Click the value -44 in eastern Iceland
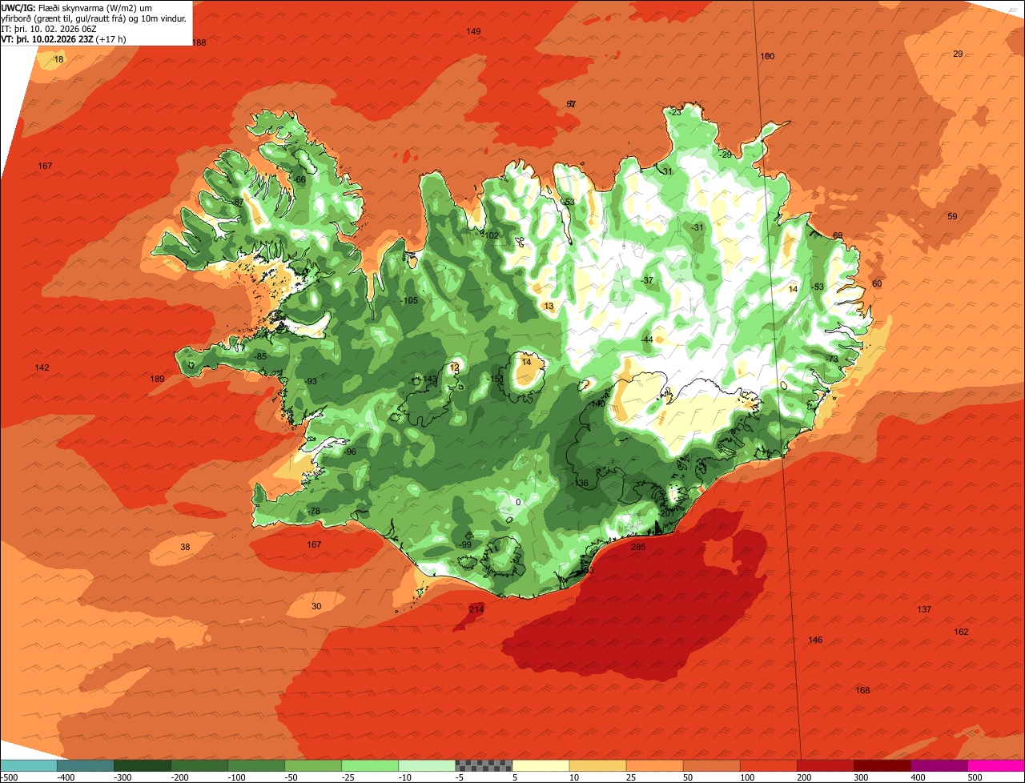 (647, 340)
